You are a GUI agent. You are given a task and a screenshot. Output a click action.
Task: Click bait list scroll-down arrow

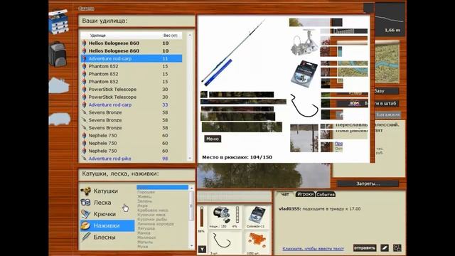191,246
